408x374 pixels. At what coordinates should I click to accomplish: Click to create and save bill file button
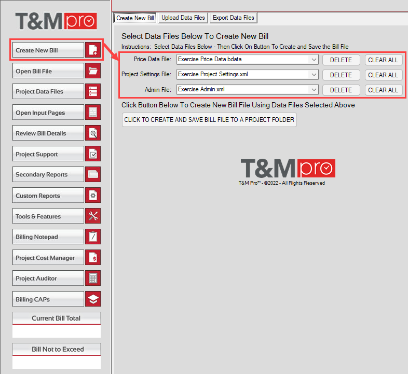[x=209, y=120]
